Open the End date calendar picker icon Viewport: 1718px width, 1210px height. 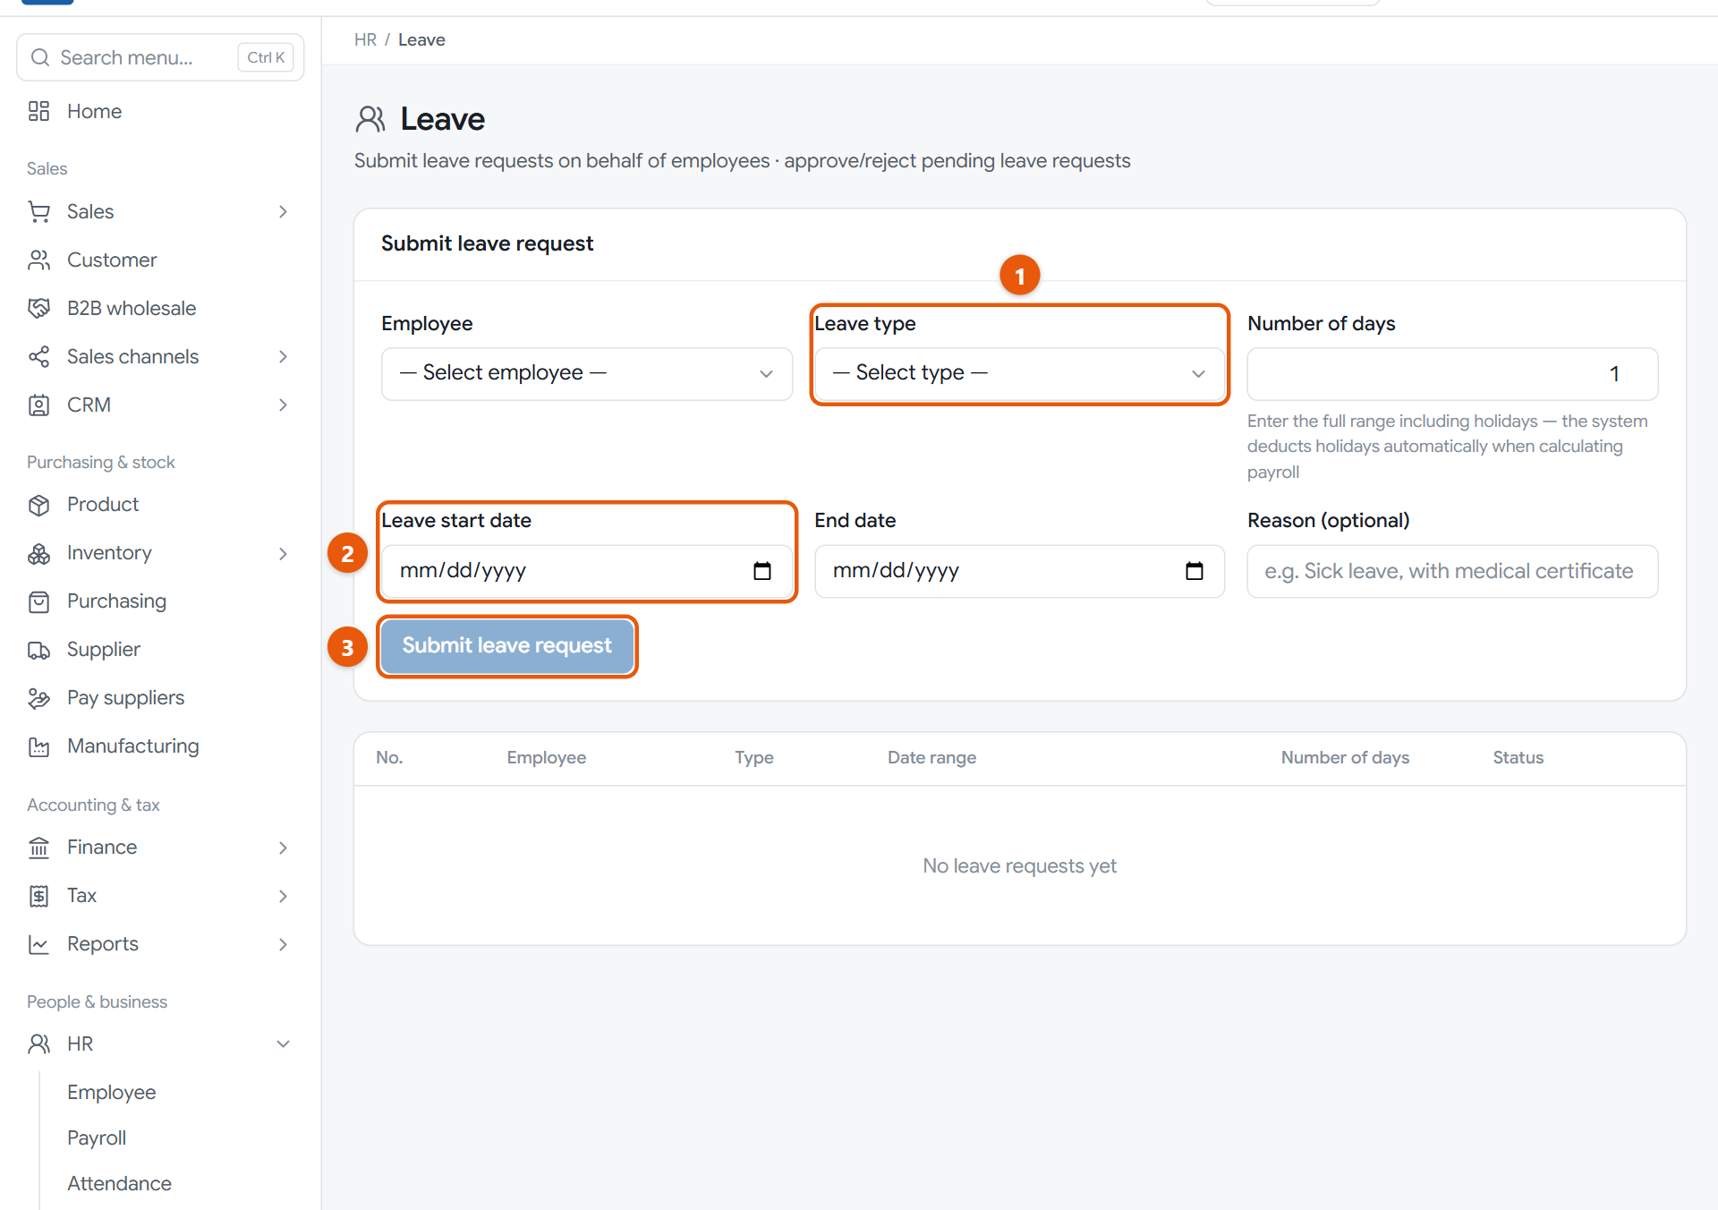[x=1195, y=571]
